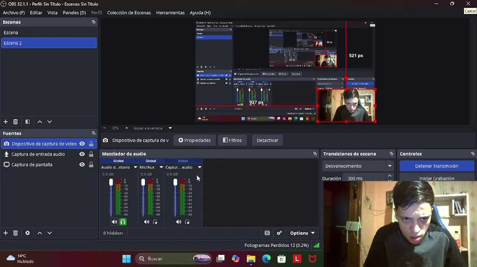Image resolution: width=477 pixels, height=267 pixels.
Task: Hide Dispositivo de captura de video source
Action: click(82, 144)
